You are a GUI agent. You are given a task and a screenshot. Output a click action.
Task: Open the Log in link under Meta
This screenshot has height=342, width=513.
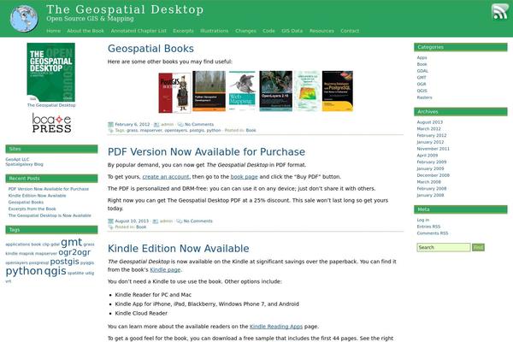point(423,220)
